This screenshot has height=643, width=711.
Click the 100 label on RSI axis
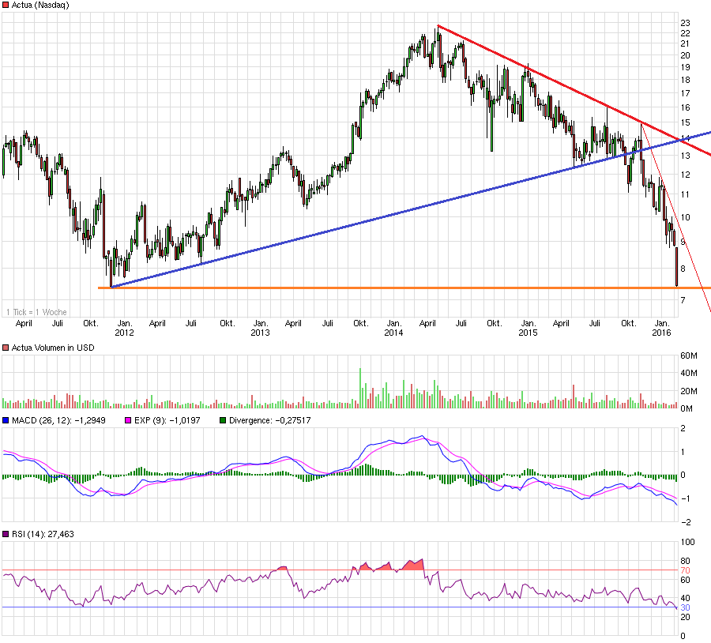687,543
